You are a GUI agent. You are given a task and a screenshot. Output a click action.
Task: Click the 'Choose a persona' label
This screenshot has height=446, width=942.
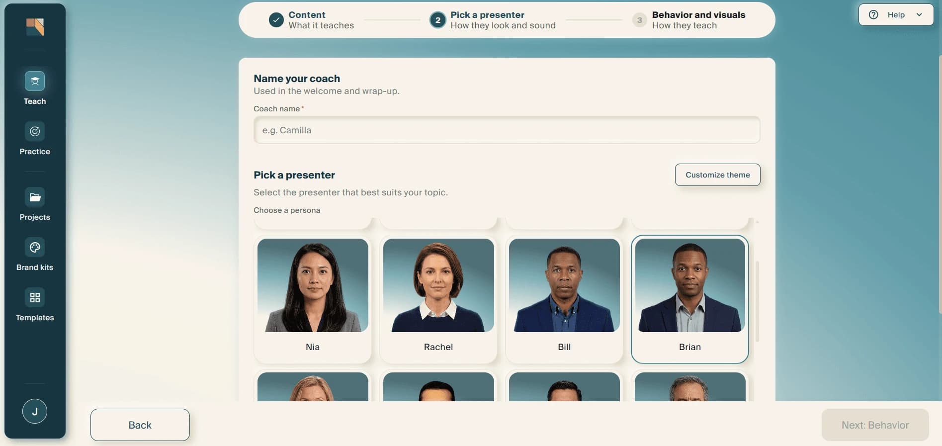click(287, 210)
